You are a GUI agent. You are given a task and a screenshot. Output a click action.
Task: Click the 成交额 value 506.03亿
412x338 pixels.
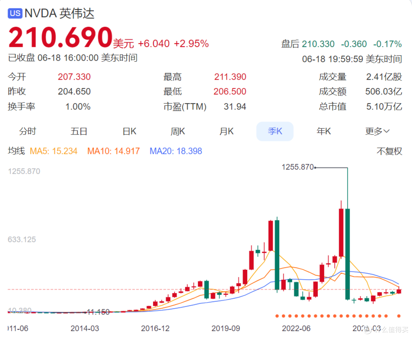pyautogui.click(x=384, y=91)
